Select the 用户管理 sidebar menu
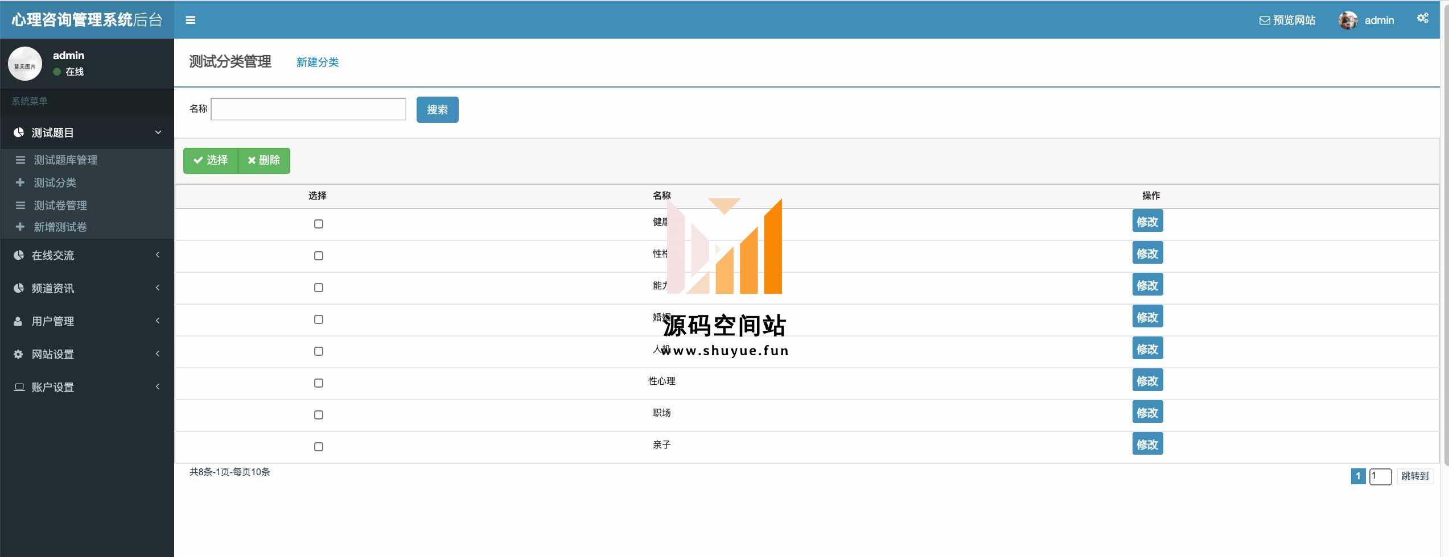The width and height of the screenshot is (1449, 557). coord(87,321)
